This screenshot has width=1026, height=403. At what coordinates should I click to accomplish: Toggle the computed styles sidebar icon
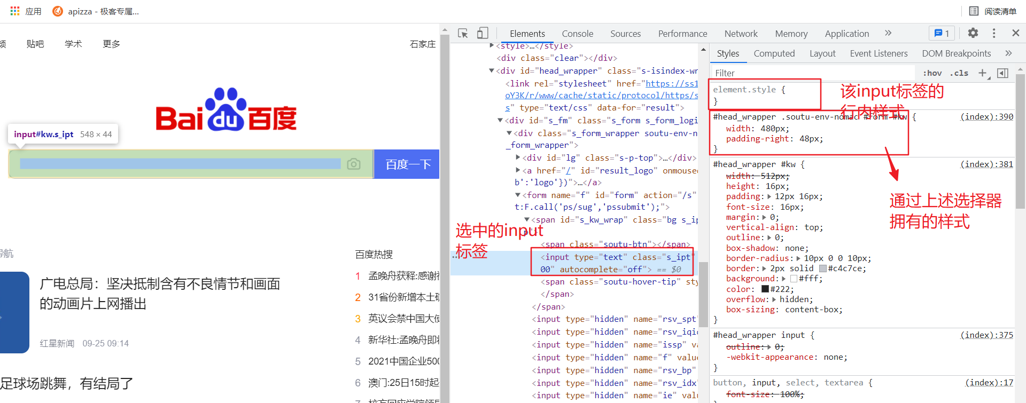1003,73
